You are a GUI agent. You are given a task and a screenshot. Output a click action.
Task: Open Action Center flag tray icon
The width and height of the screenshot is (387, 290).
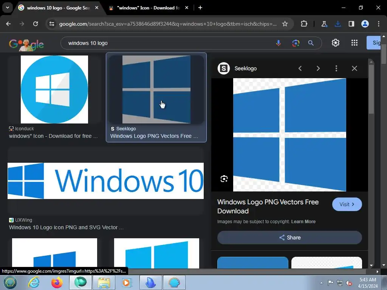pos(330,283)
